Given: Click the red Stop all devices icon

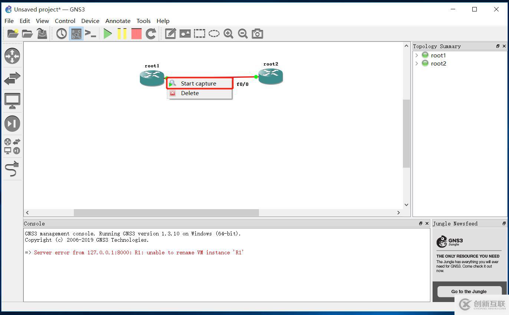Looking at the screenshot, I should coord(137,34).
